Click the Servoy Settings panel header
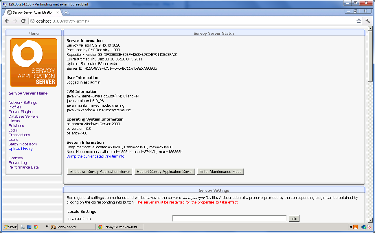 tap(214, 190)
